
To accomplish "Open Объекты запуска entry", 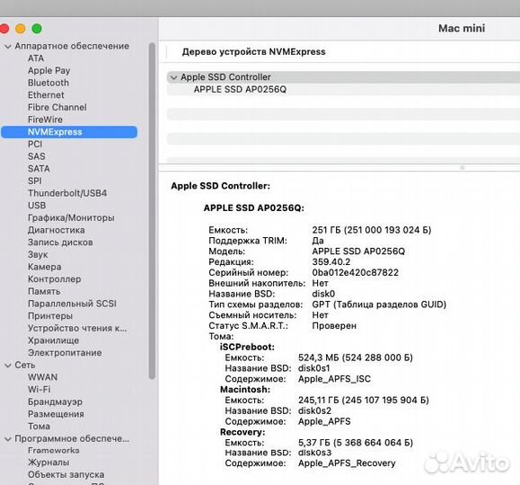I will (66, 475).
